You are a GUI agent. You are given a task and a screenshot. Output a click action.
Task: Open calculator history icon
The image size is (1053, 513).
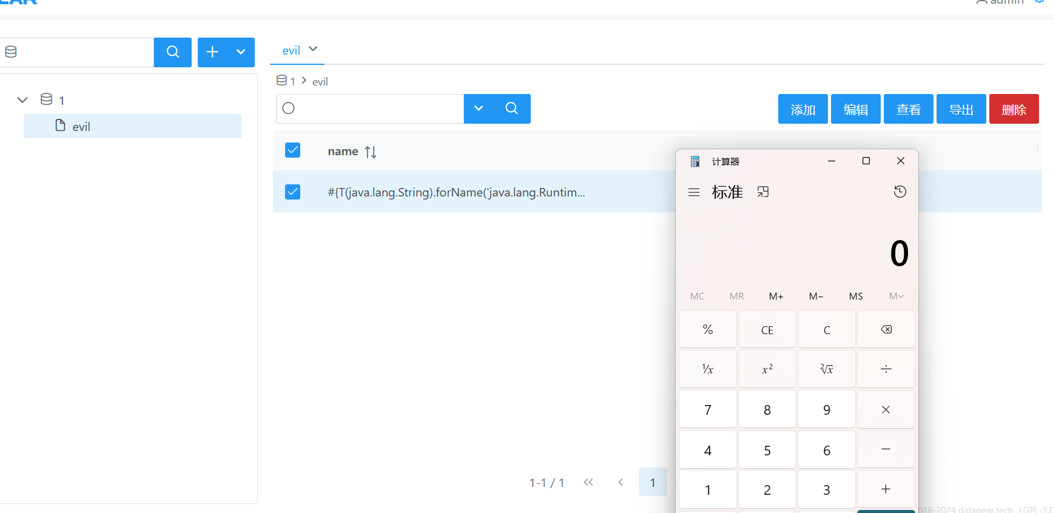(900, 192)
